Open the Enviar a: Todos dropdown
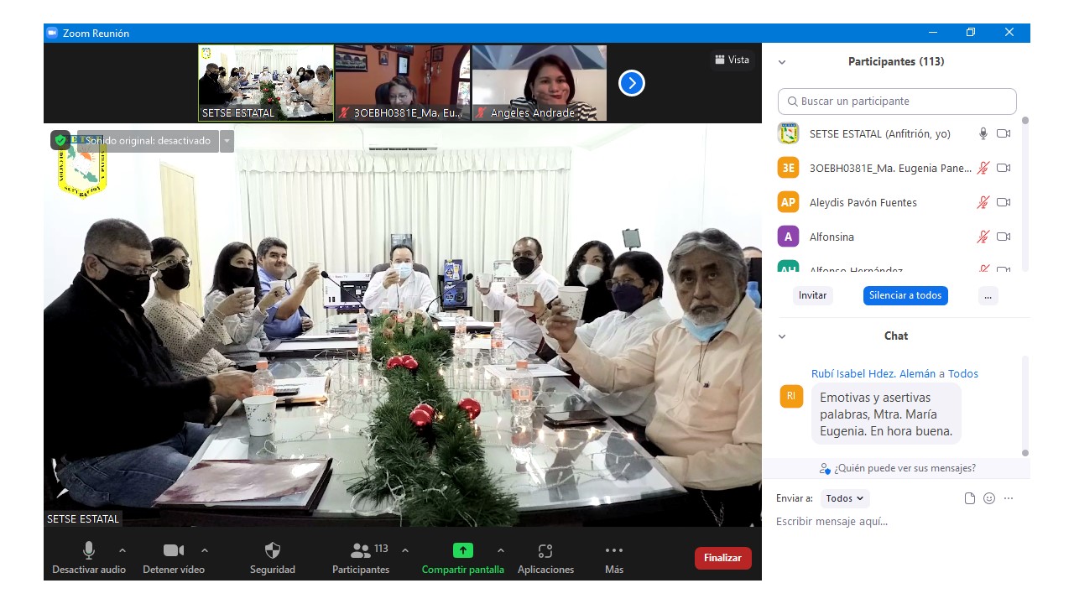This screenshot has width=1074, height=604. [845, 498]
